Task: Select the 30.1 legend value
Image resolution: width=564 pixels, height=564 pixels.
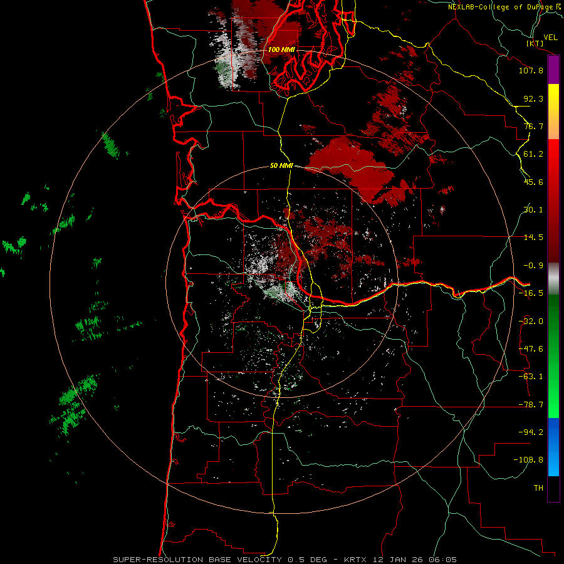Action: click(533, 210)
